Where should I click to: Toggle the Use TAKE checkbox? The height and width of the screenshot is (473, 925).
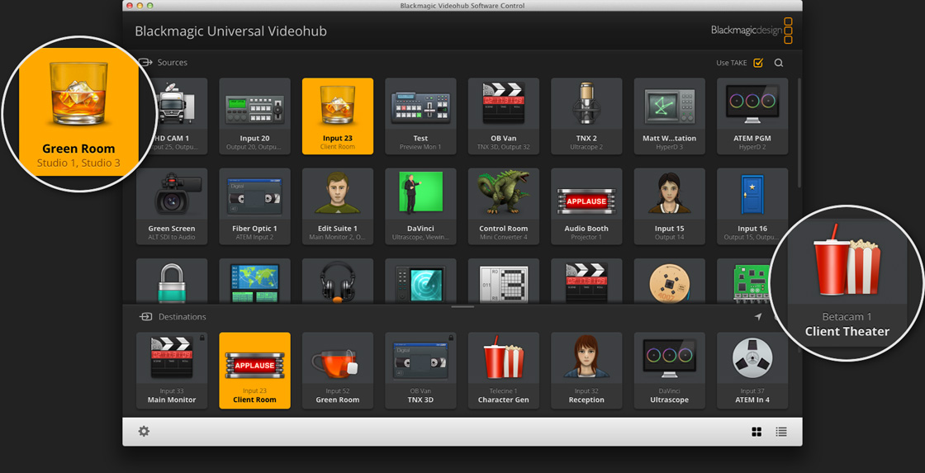tap(758, 63)
